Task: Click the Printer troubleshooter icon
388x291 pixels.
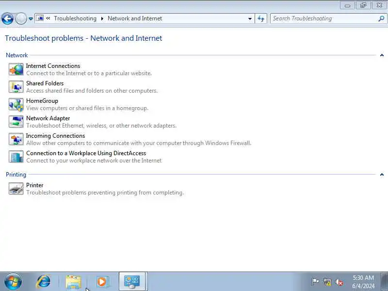Action: (x=16, y=189)
